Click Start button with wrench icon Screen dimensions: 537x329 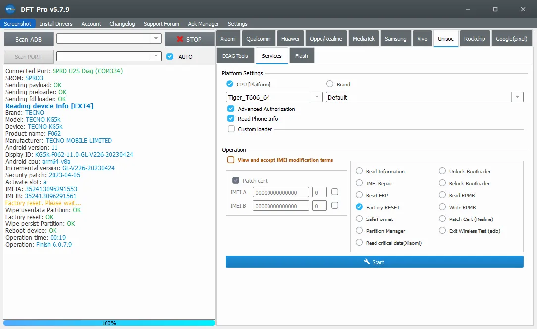[x=374, y=262]
